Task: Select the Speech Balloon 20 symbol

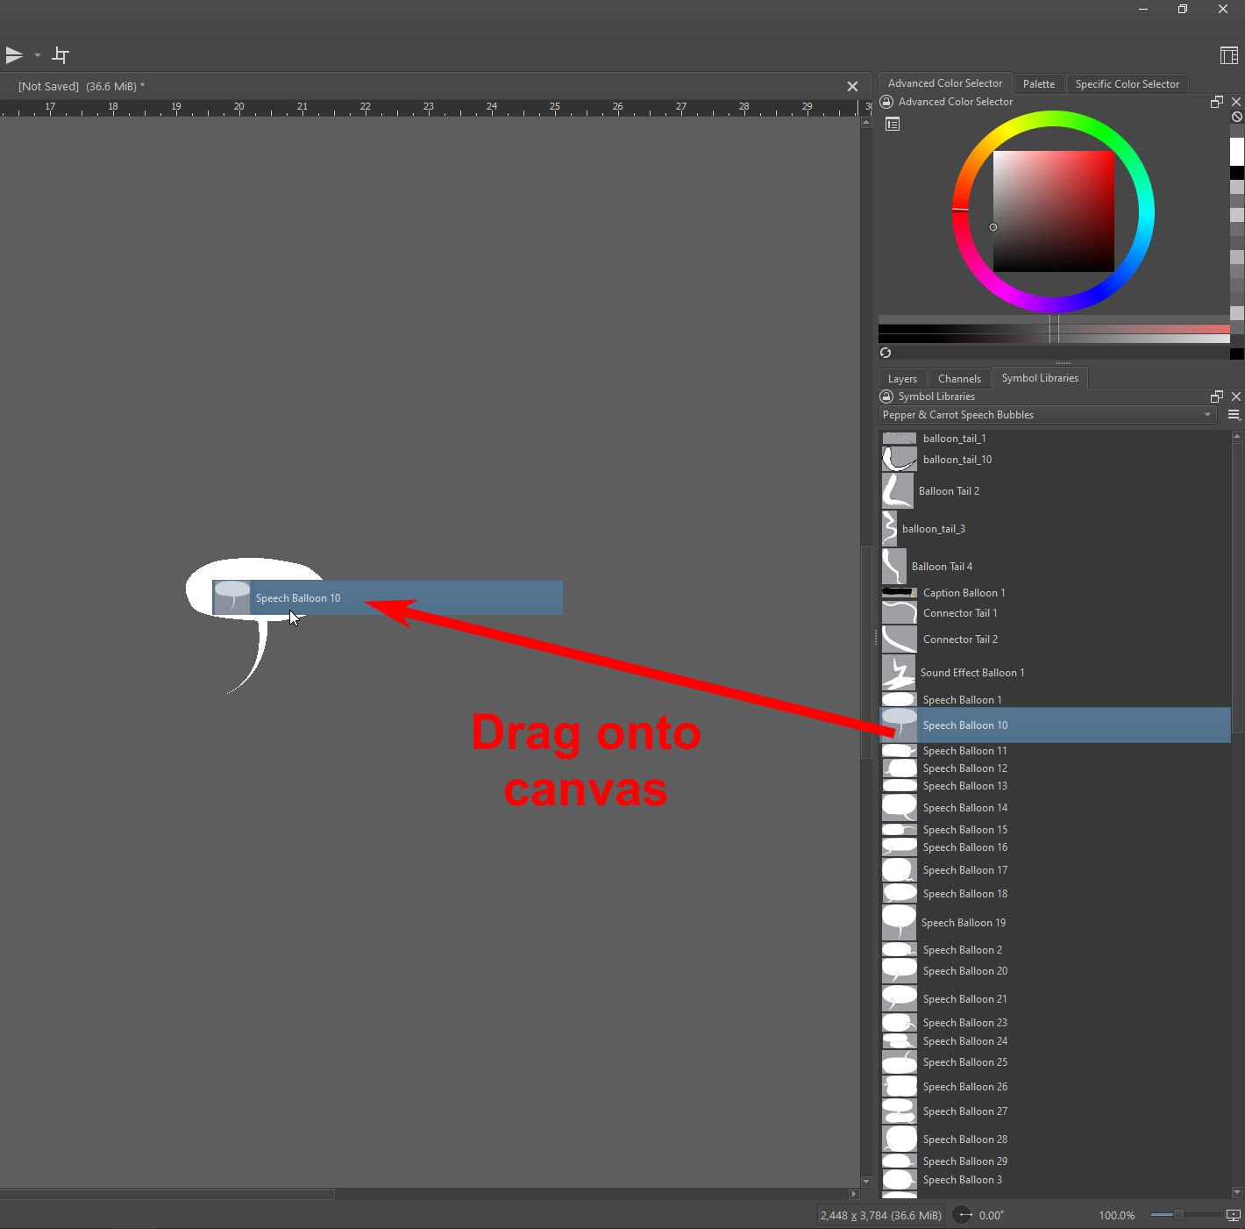Action: tap(1056, 971)
